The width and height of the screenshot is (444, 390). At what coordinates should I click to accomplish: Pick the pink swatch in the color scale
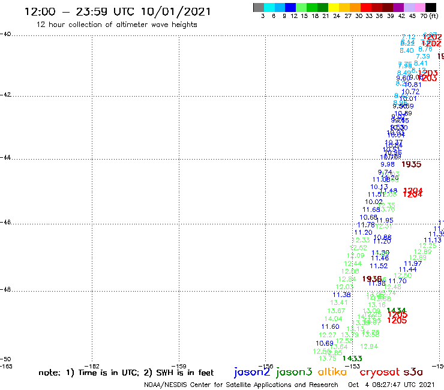click(419, 7)
